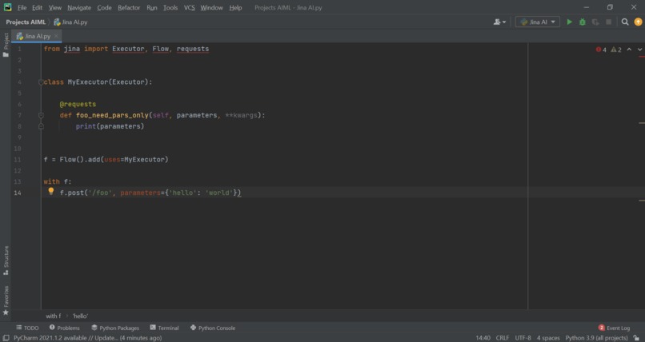
Task: Open the TODO tool window
Action: (27, 328)
